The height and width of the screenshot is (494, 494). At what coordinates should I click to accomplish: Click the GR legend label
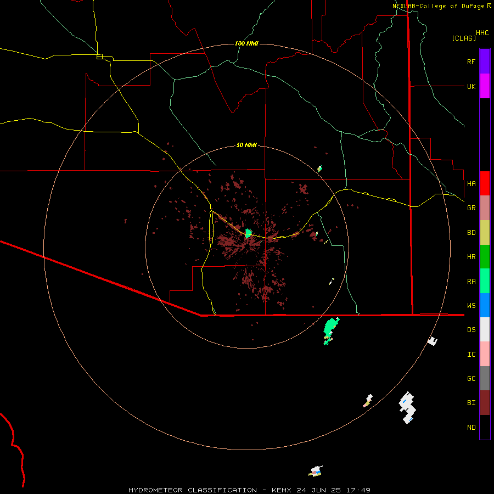point(471,208)
